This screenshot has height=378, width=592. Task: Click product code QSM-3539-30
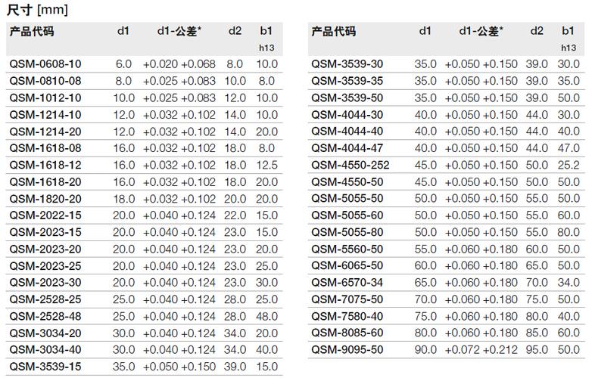(347, 64)
